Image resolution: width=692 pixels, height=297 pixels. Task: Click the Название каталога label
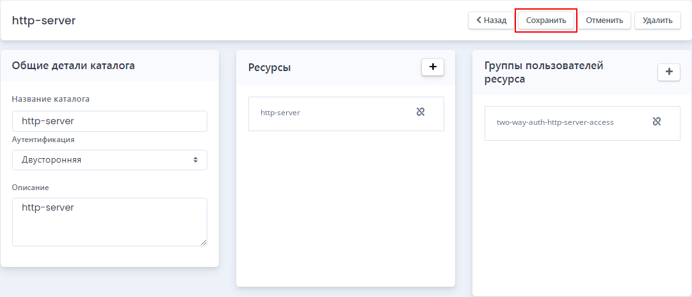[x=51, y=99]
